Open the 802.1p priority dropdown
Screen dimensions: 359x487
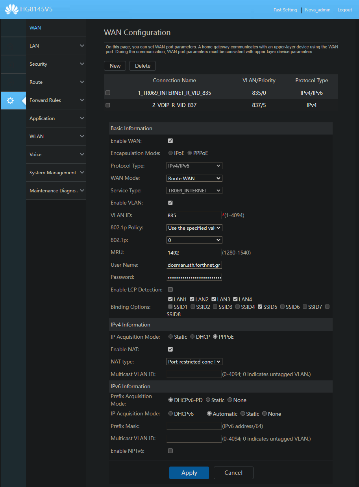click(194, 240)
